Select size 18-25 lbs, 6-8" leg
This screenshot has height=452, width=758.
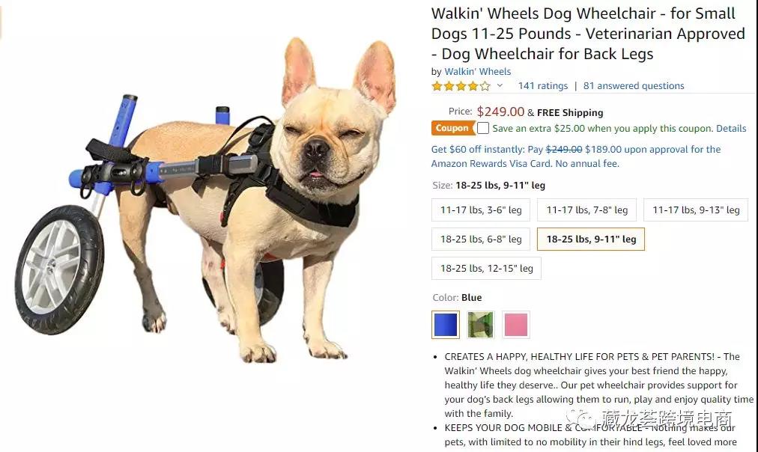coord(481,239)
